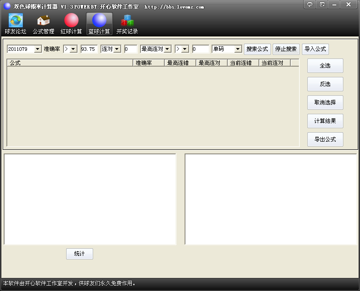Click the 导入公式 button
This screenshot has width=360, height=291.
tap(315, 49)
